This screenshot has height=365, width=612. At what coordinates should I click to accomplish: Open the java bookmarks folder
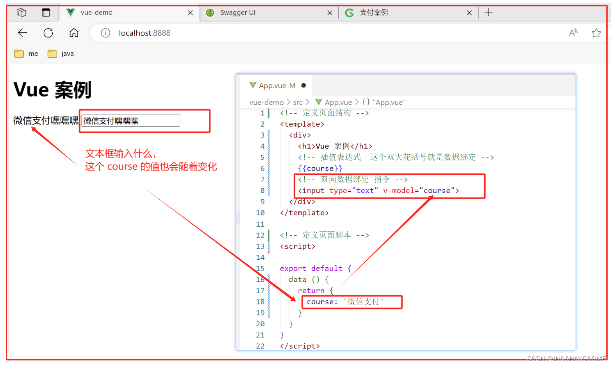[x=61, y=54]
